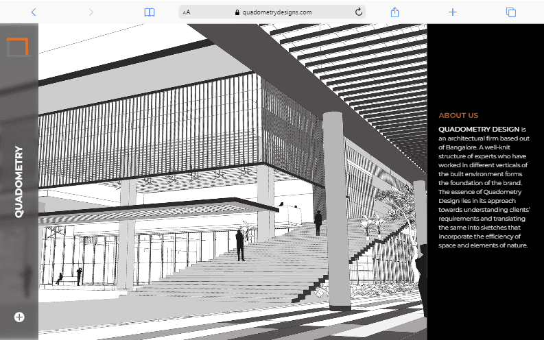Click the large foreground concrete column
This screenshot has height=340, width=544.
tap(337, 210)
